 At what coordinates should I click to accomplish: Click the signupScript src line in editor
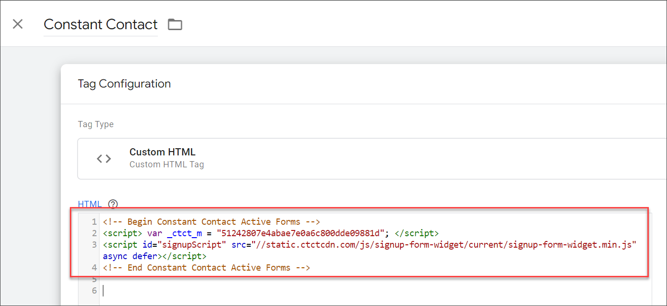pos(369,245)
